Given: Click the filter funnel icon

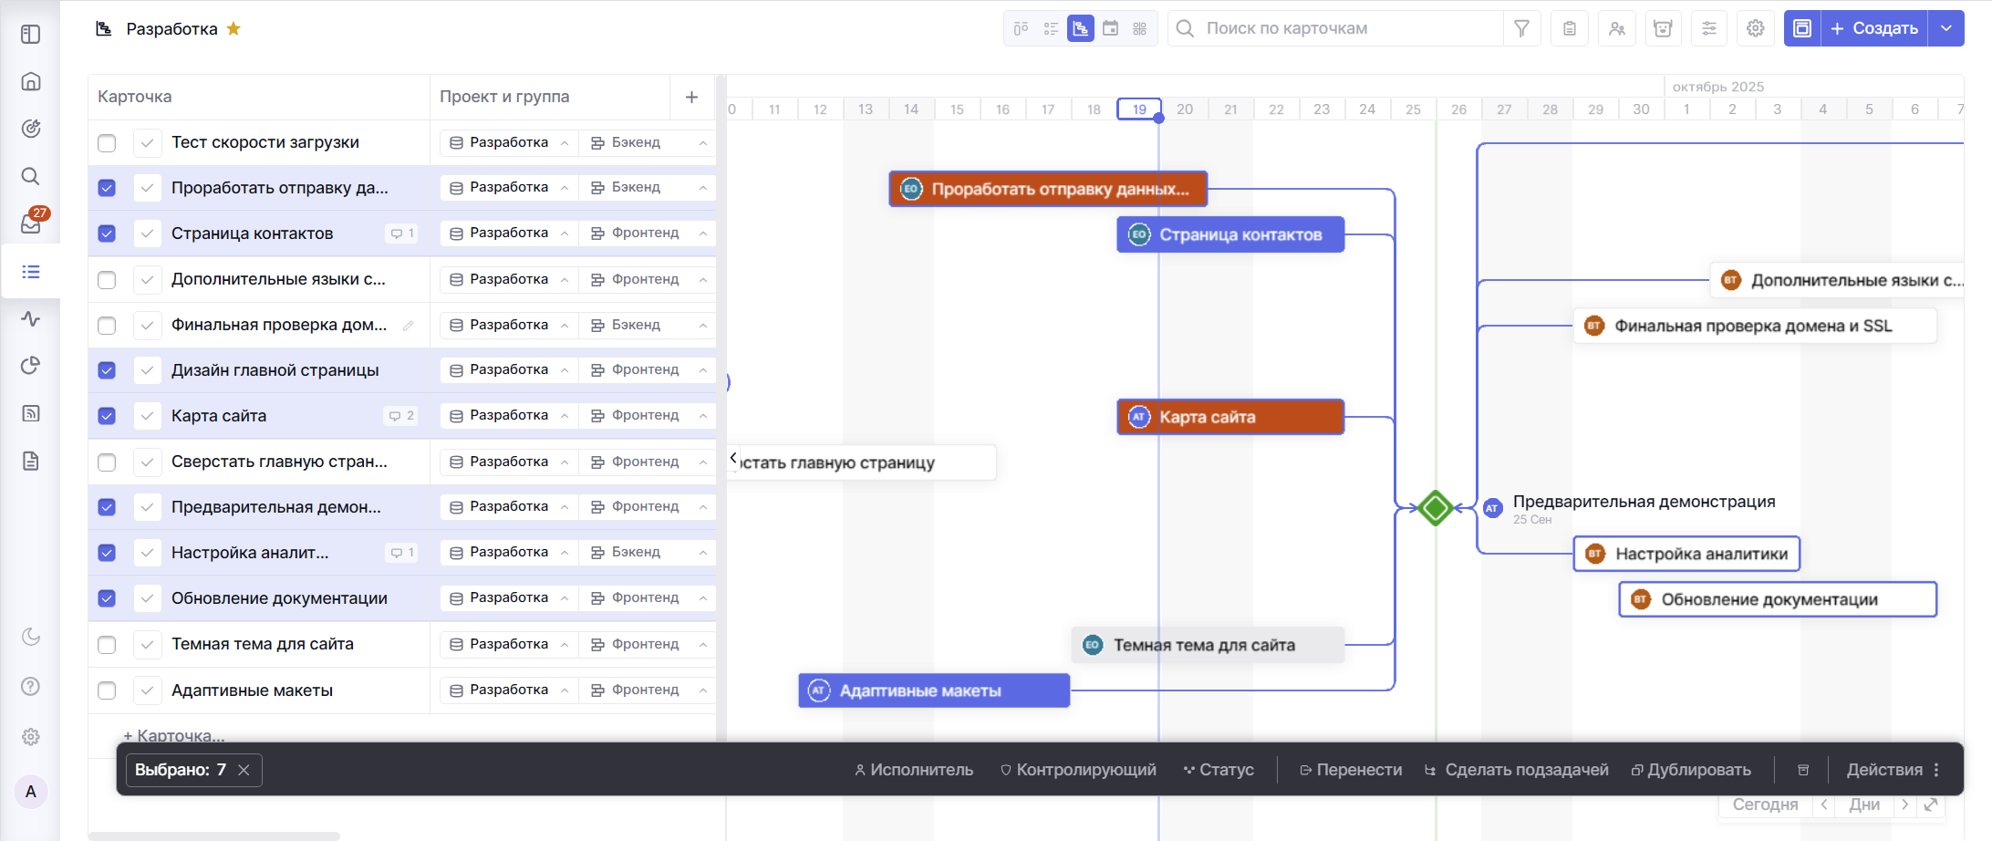Looking at the screenshot, I should (1521, 28).
